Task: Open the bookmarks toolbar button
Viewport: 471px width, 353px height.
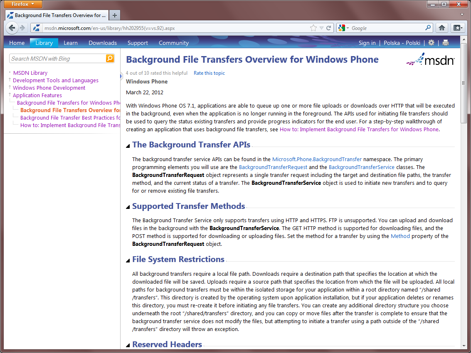Action: tap(458, 28)
